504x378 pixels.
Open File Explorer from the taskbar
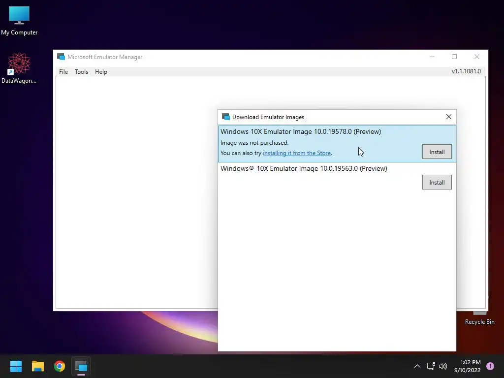(37, 366)
